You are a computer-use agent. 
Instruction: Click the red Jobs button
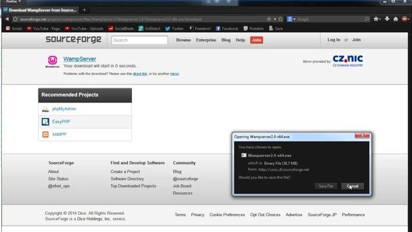(x=256, y=40)
